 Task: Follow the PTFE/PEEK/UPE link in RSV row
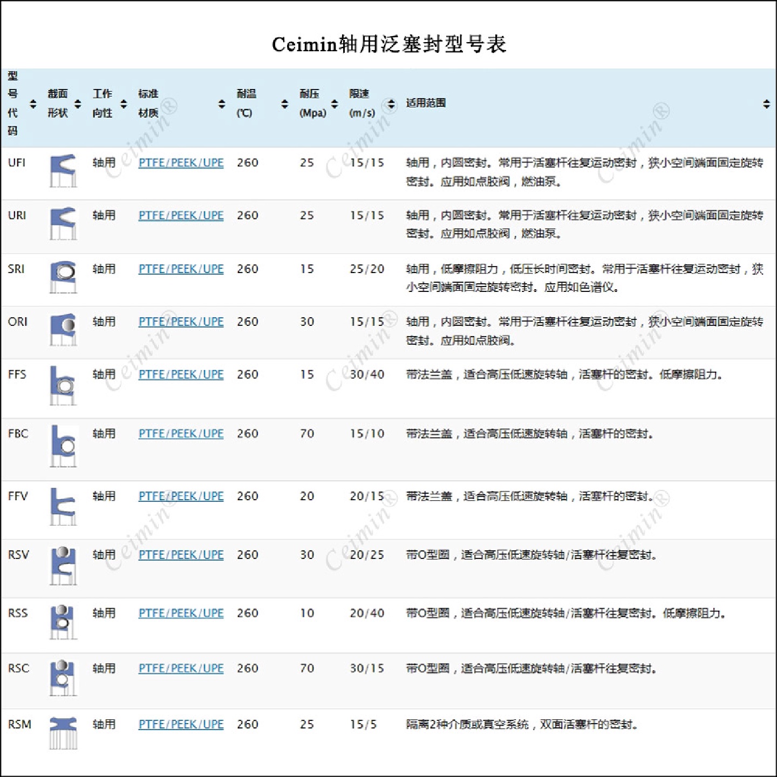coord(181,555)
